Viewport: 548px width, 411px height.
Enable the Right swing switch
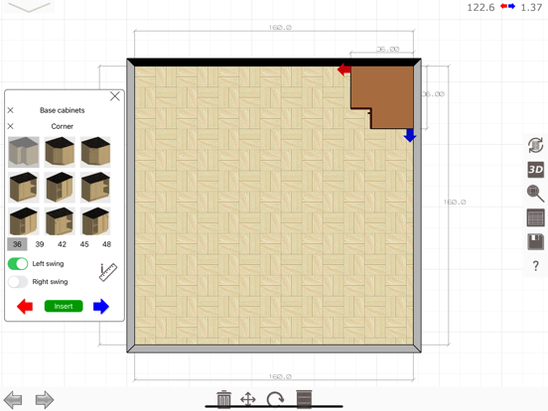(18, 282)
